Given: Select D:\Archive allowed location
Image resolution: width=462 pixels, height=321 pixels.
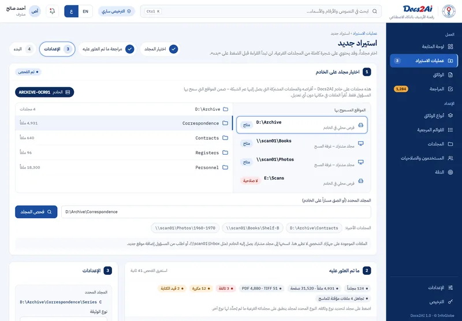Looking at the screenshot, I should (301, 125).
